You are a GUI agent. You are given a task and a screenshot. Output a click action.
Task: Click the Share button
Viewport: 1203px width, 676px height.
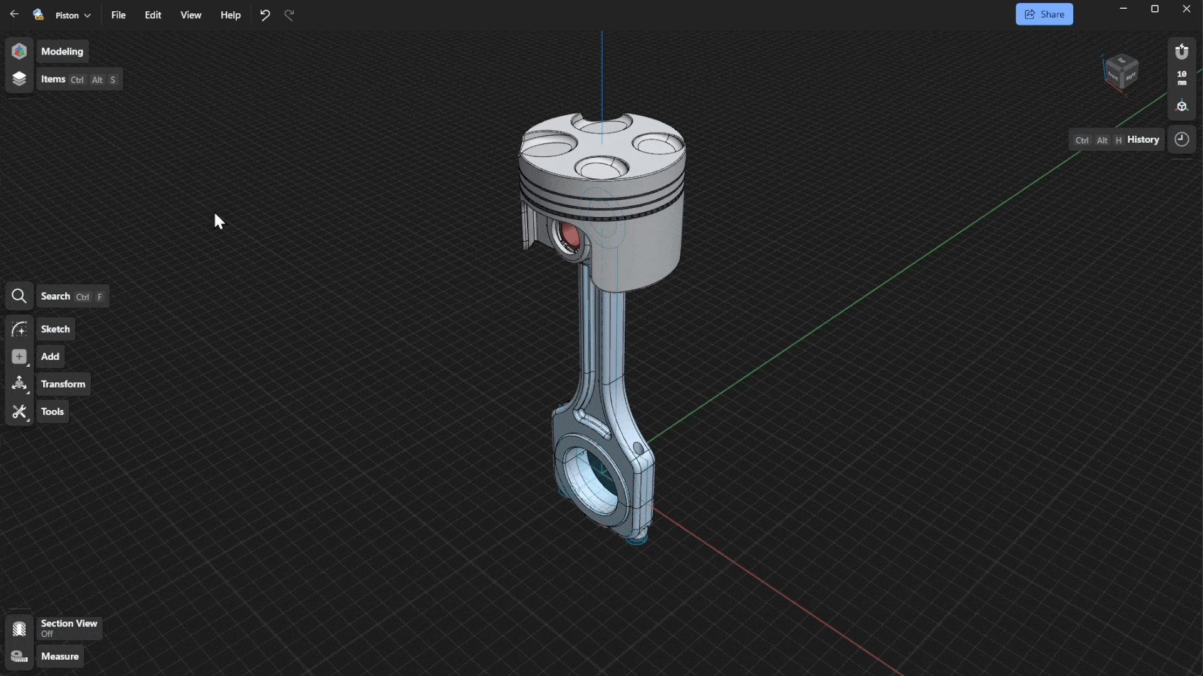[x=1044, y=14]
